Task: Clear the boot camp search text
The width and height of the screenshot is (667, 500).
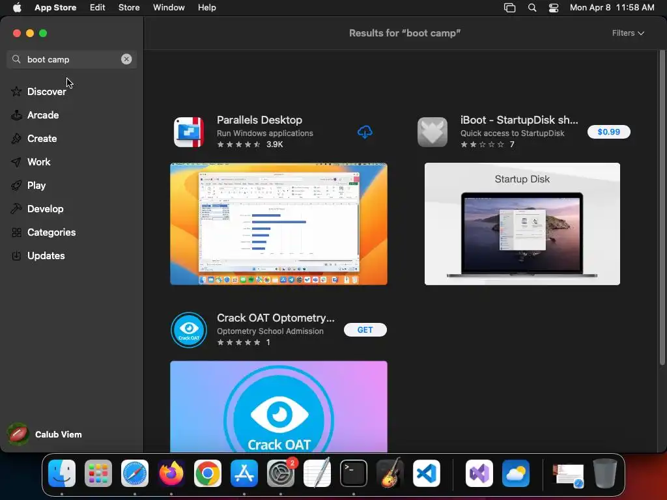Action: pyautogui.click(x=126, y=59)
